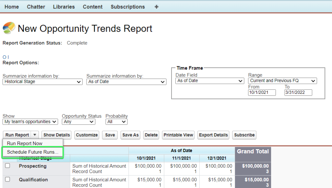Click the plus icon for all tabs
This screenshot has height=188, width=332.
pos(157,7)
